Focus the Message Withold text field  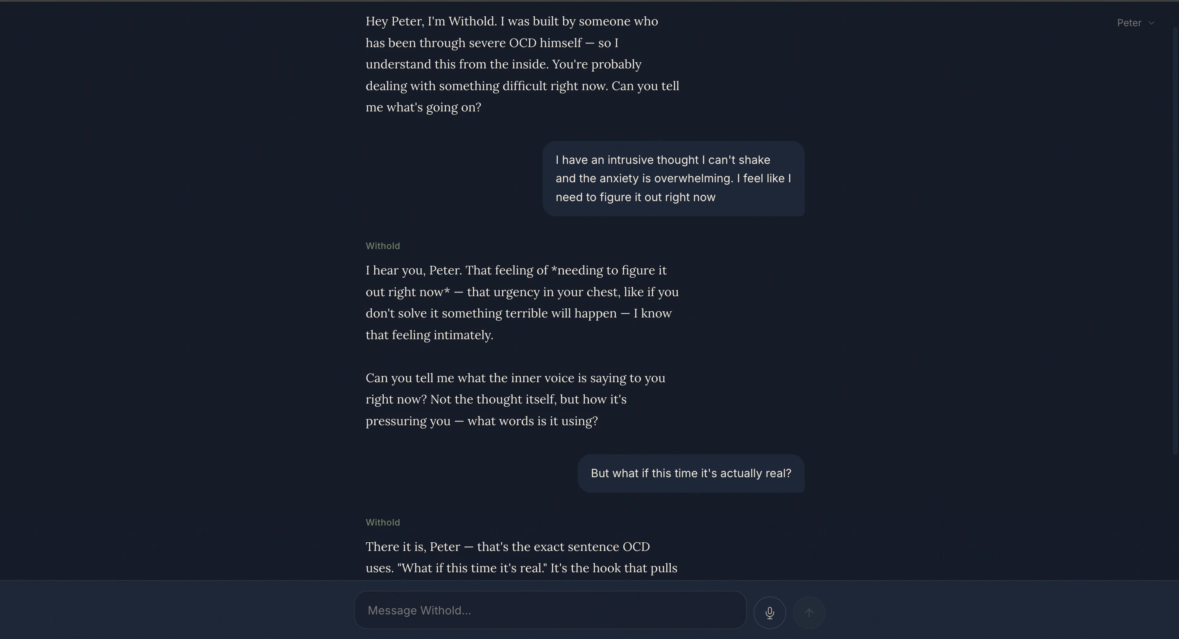point(550,610)
